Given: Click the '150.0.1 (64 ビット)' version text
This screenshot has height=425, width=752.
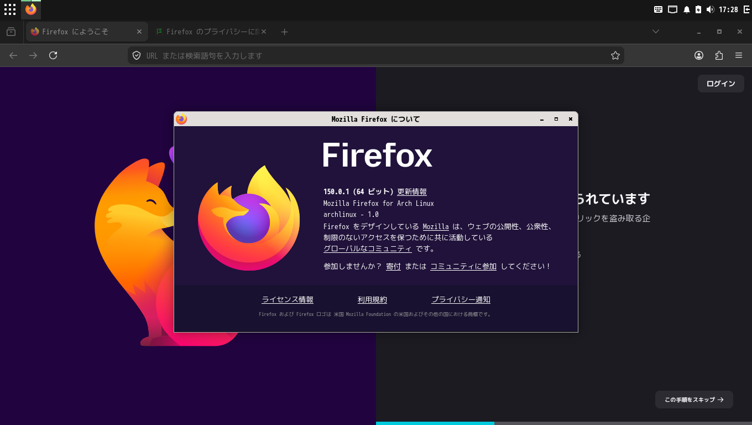Looking at the screenshot, I should pos(358,191).
